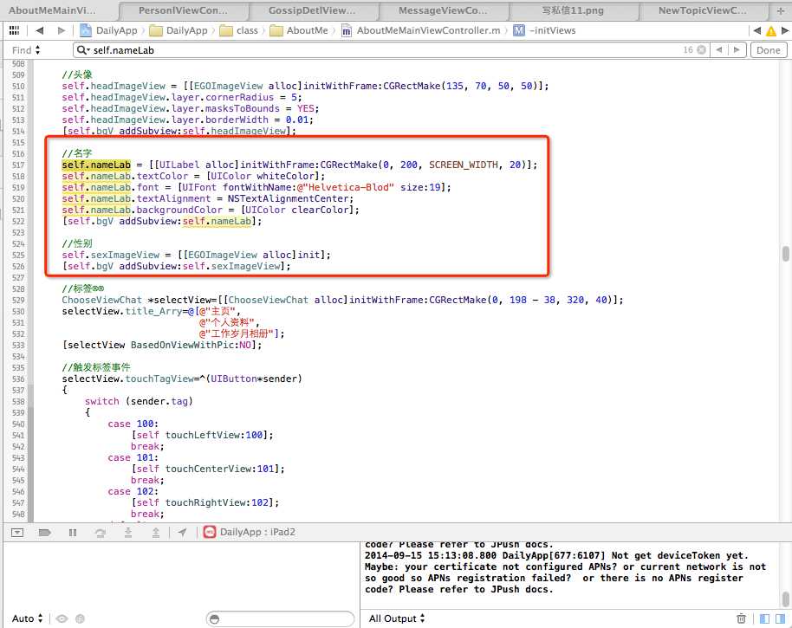Image resolution: width=792 pixels, height=628 pixels.
Task: Click the //头像 comment line
Action: click(x=77, y=74)
